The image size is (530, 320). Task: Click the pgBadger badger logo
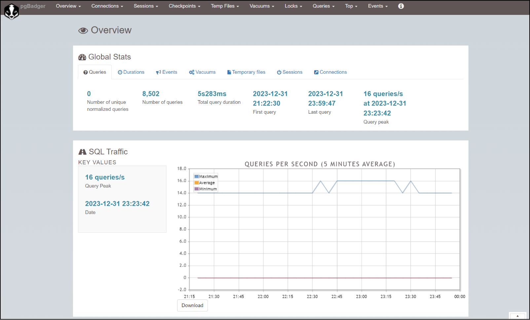coord(12,12)
